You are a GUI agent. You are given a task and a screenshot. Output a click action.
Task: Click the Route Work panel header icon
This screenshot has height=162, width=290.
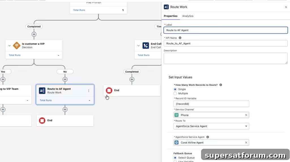[166, 7]
